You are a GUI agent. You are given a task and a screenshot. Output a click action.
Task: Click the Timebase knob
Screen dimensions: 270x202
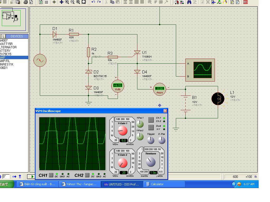[151, 162]
